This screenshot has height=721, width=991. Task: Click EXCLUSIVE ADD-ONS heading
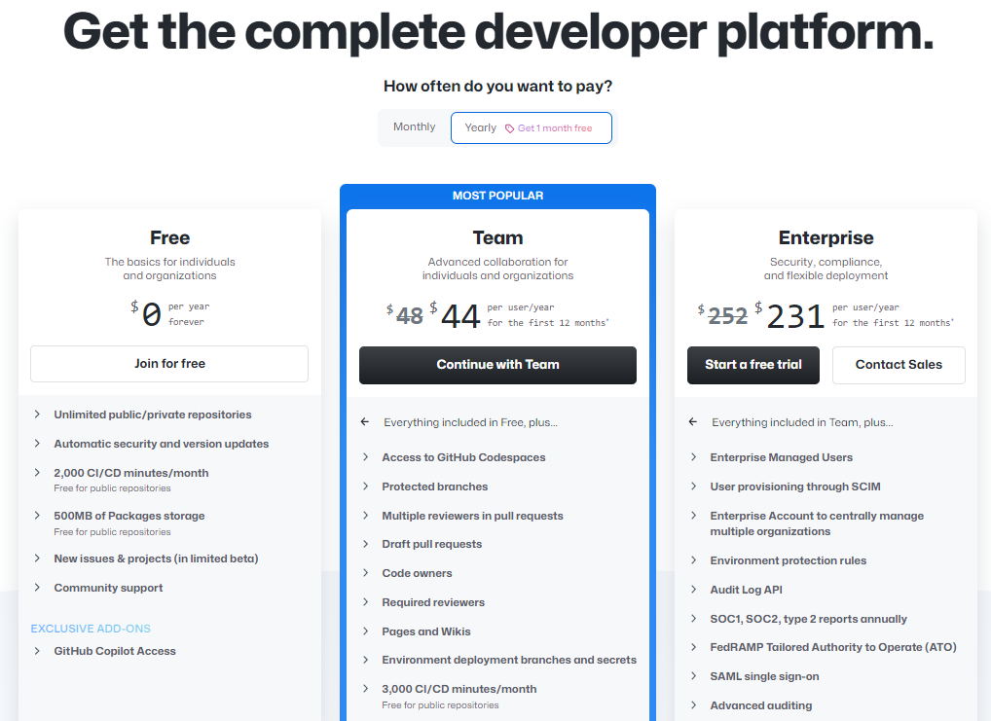(x=91, y=629)
